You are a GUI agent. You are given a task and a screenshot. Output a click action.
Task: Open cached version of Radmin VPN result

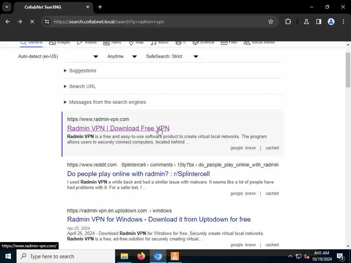pyautogui.click(x=272, y=148)
